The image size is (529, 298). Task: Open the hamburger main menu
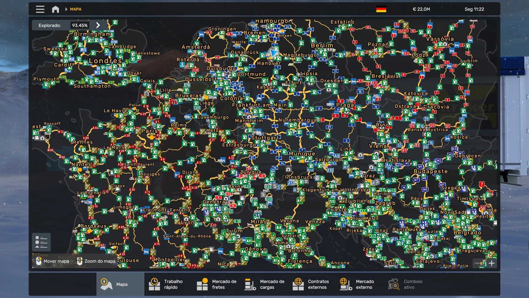coord(40,9)
